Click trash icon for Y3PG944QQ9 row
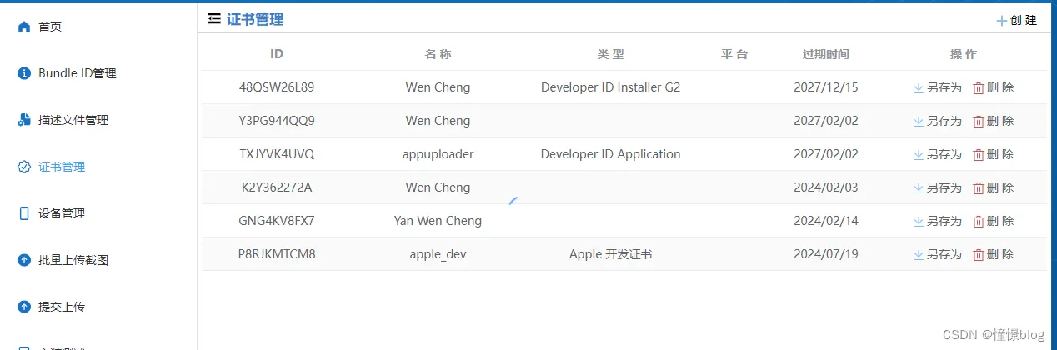This screenshot has height=350, width=1057. coord(979,121)
